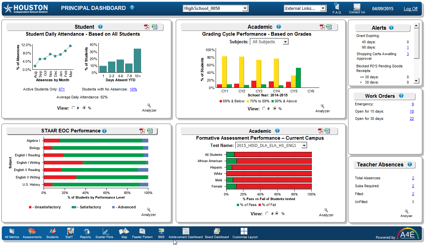Viewport: 426px width, 245px height.
Task: Select # view in Student attendance panel
Action: pos(73,108)
